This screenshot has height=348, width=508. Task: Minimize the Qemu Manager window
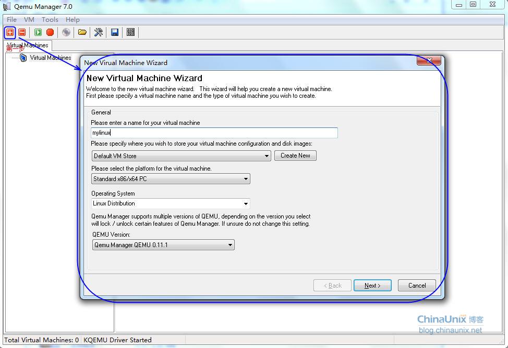point(459,5)
